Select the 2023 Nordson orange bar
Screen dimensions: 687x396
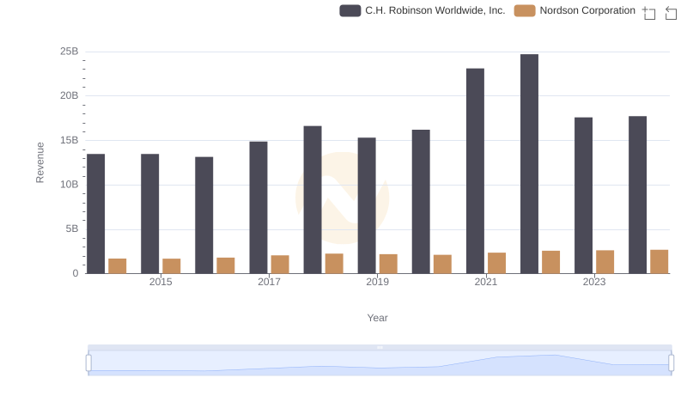tap(605, 262)
